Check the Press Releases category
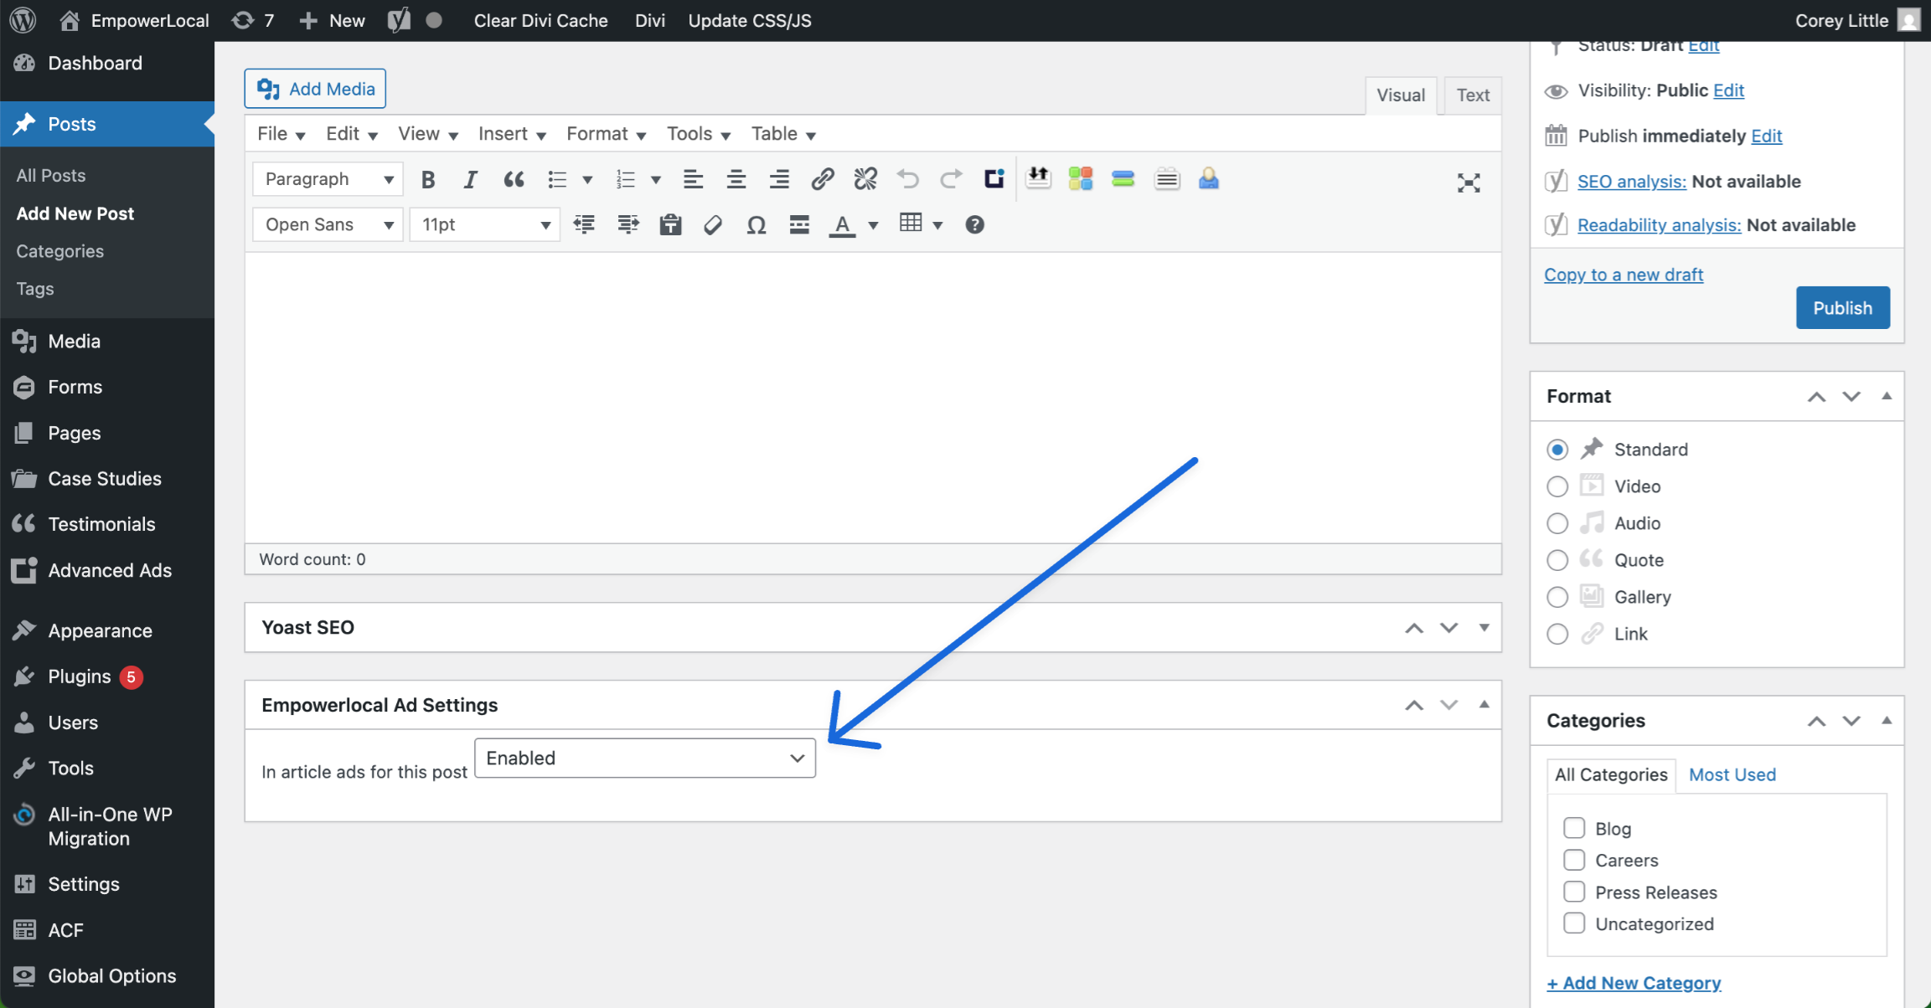 tap(1574, 892)
